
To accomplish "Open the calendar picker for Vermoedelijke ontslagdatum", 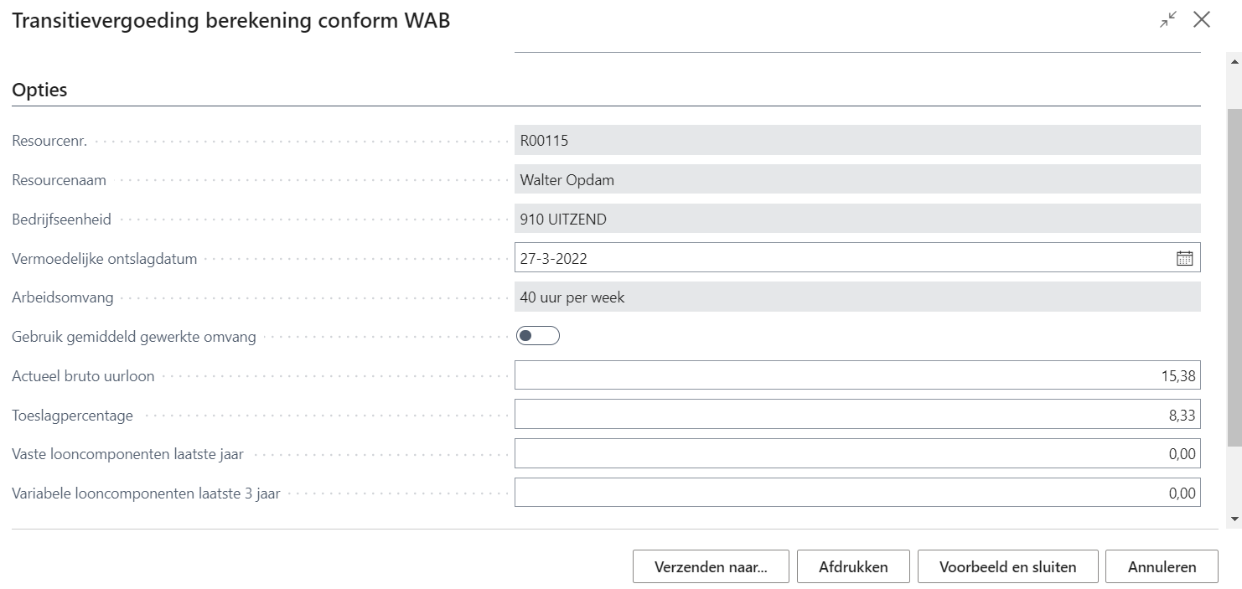I will tap(1184, 258).
